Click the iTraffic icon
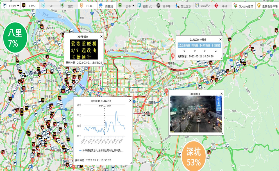 pyautogui.click(x=197, y=6)
